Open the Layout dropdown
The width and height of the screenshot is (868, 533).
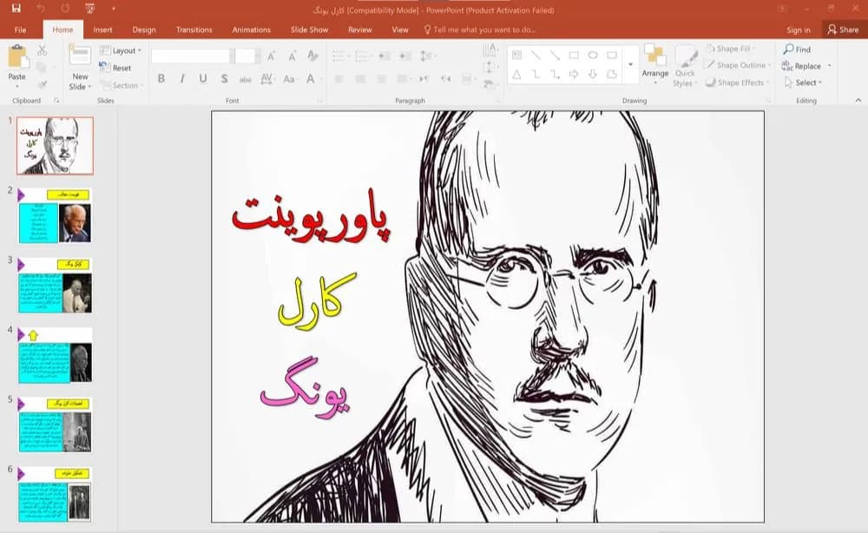tap(121, 50)
